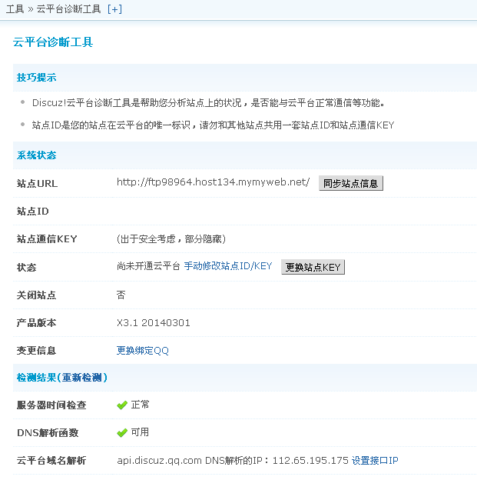Click the 更换站点KEY button
The image size is (477, 480).
pyautogui.click(x=313, y=267)
